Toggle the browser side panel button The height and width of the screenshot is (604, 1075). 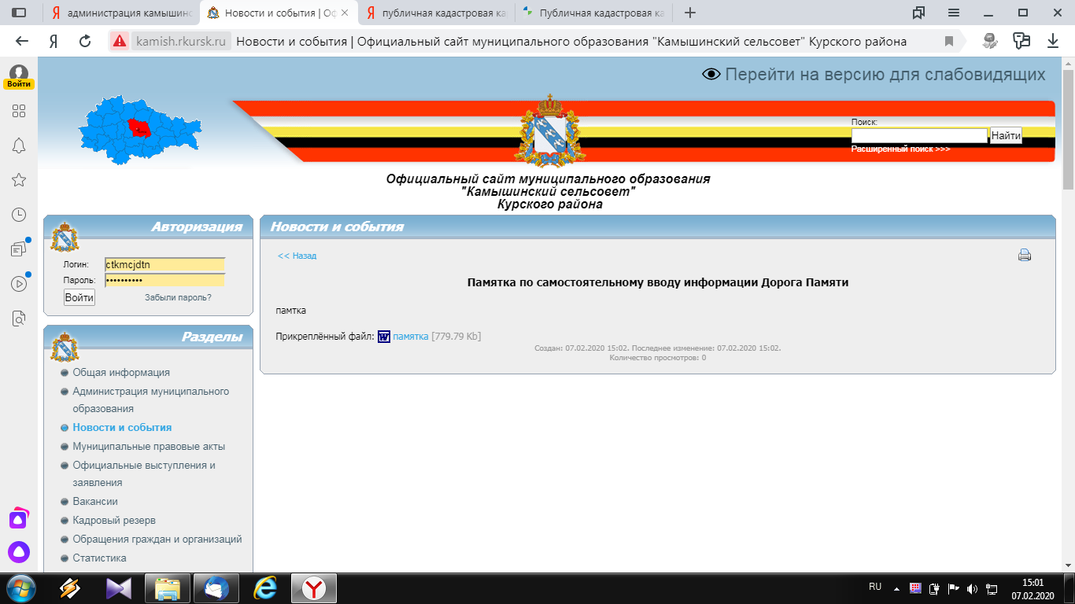point(19,13)
